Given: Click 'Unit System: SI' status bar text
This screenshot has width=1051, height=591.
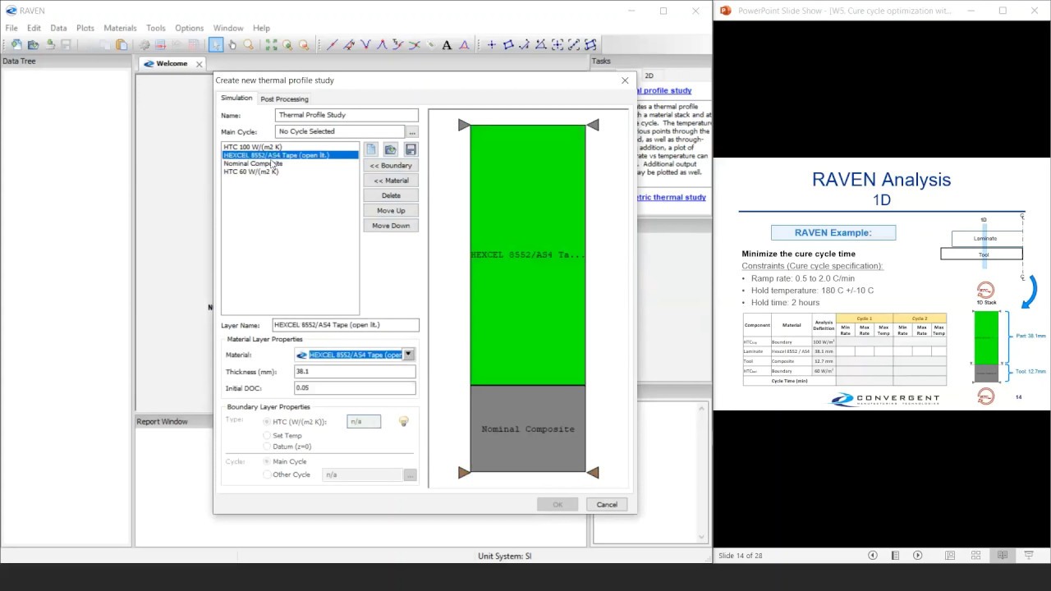Looking at the screenshot, I should tap(505, 556).
